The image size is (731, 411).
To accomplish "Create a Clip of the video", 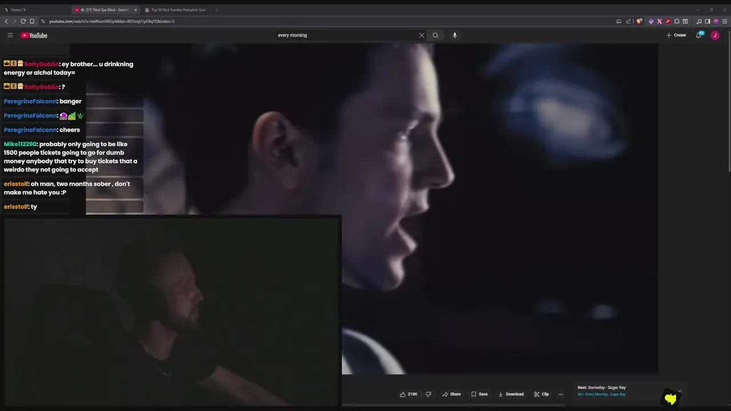I will (541, 394).
